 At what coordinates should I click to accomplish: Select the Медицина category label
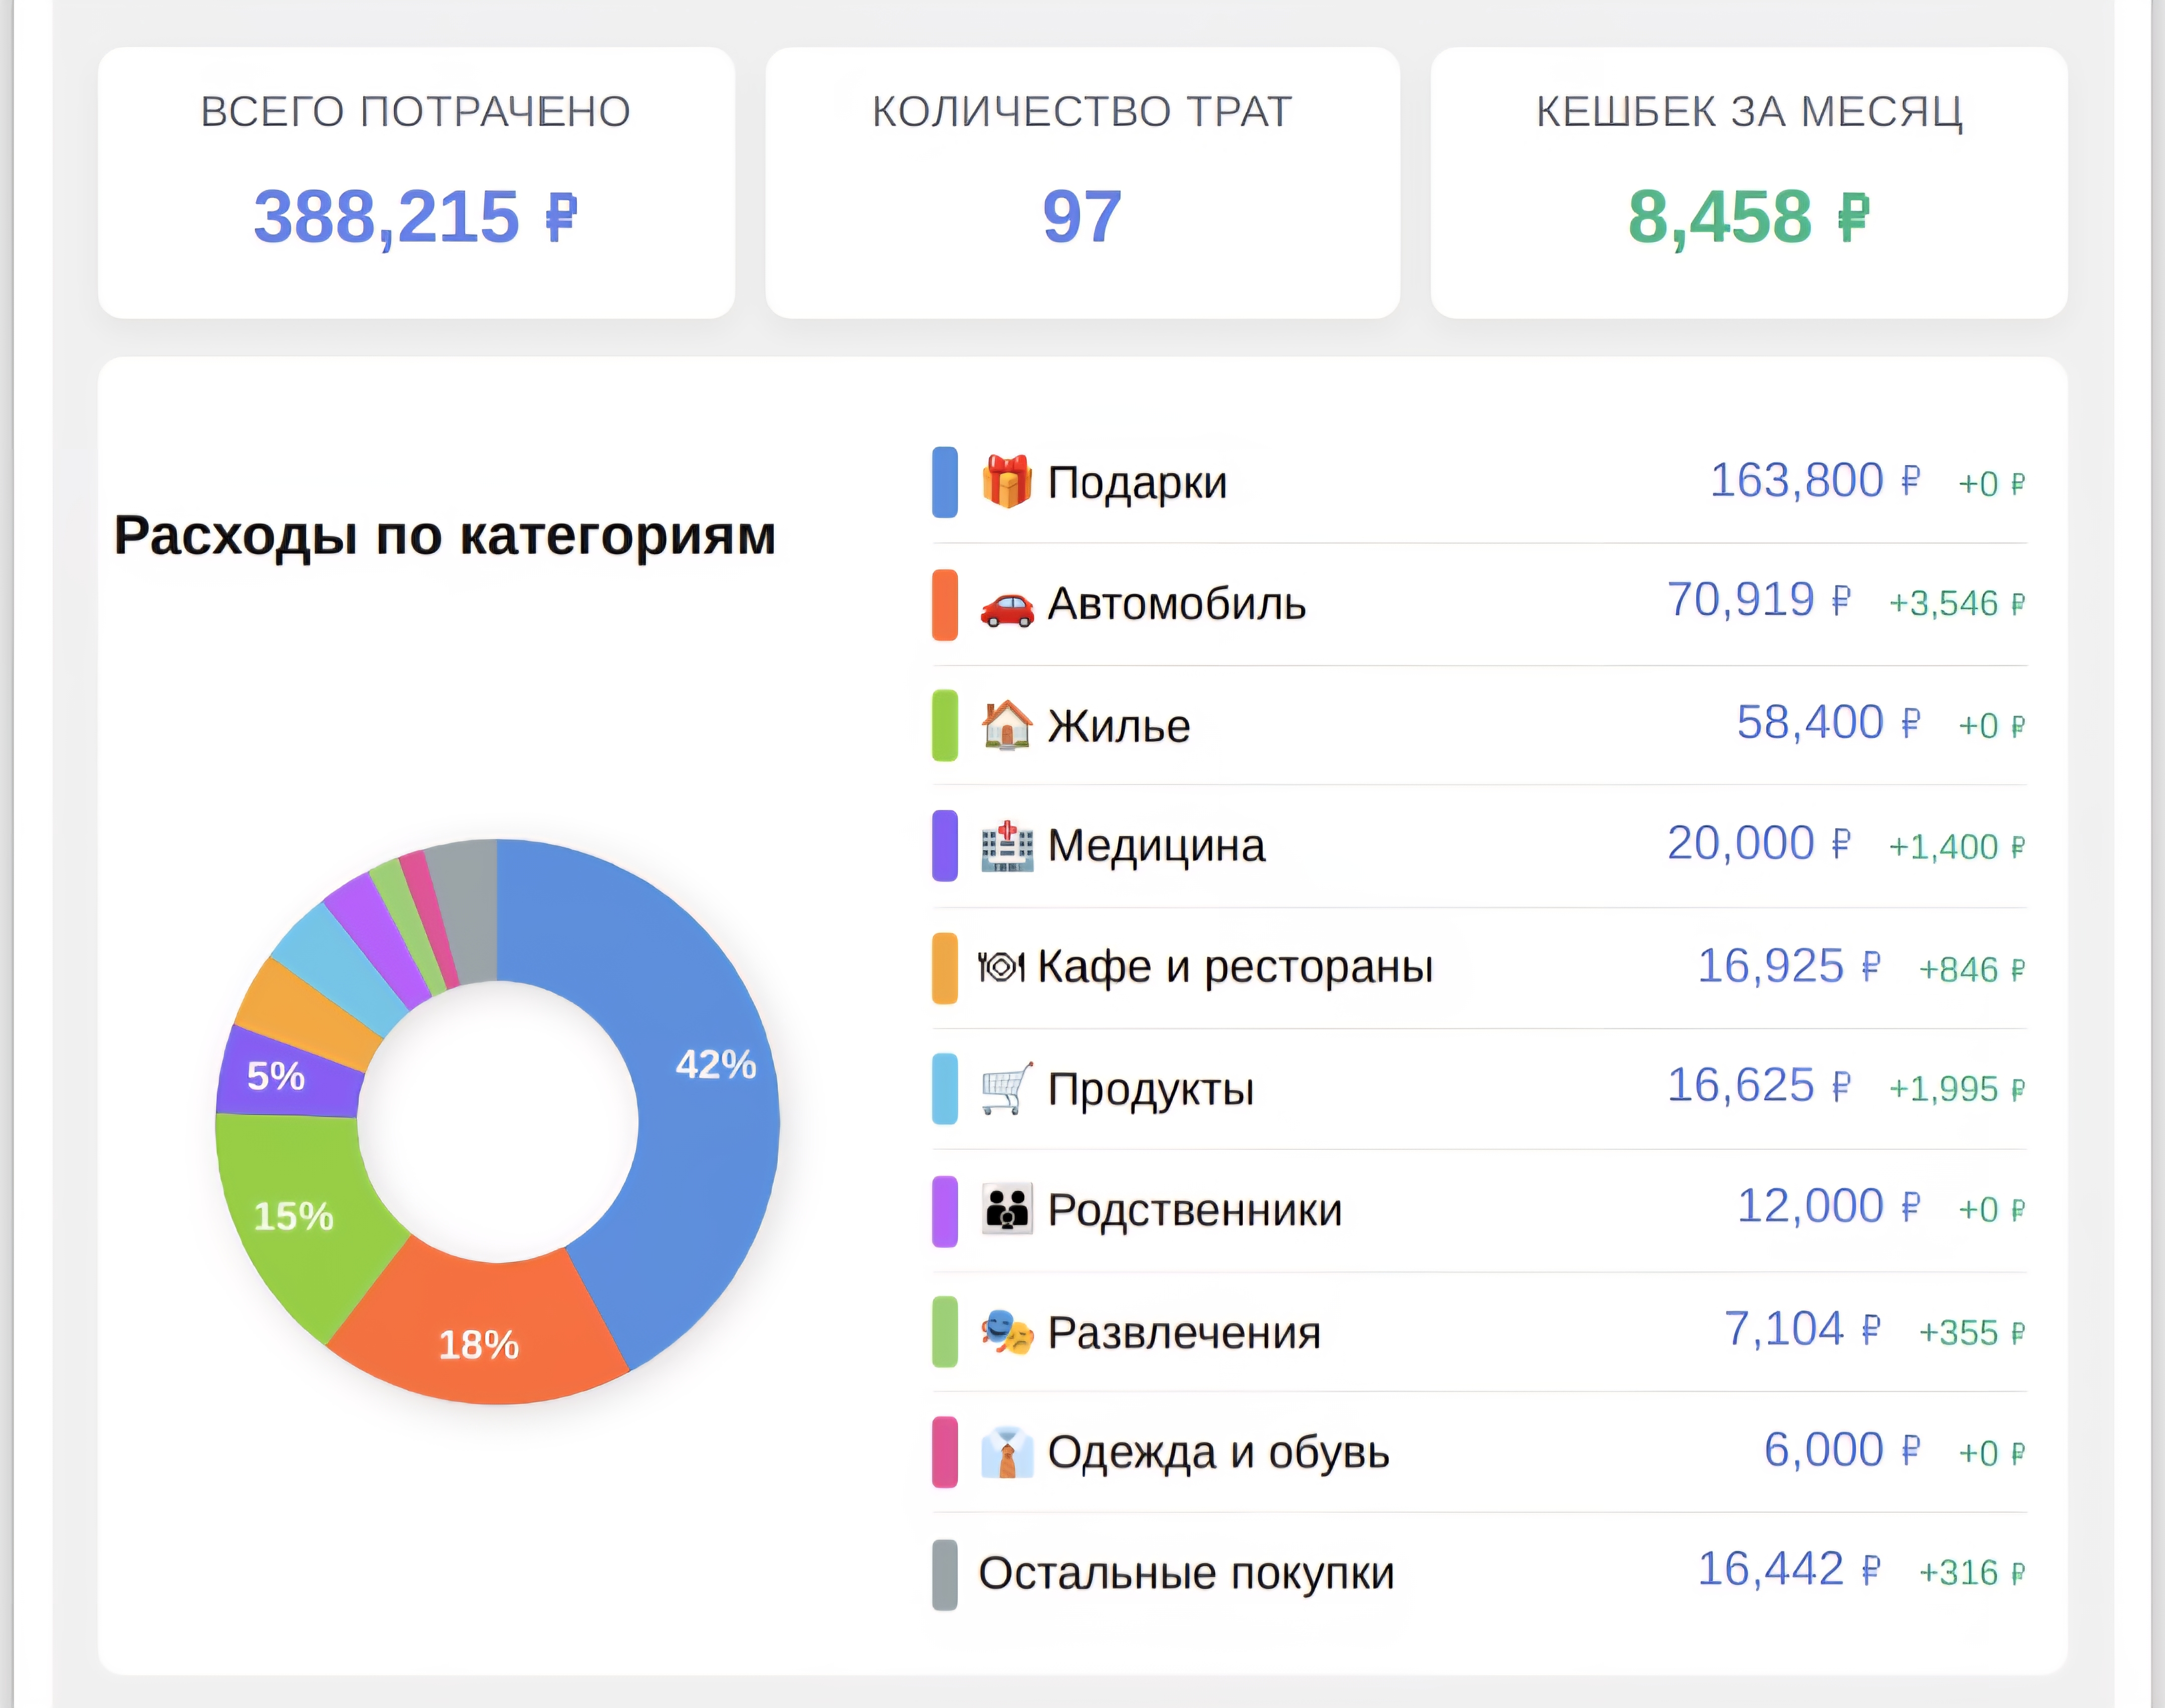point(1156,846)
